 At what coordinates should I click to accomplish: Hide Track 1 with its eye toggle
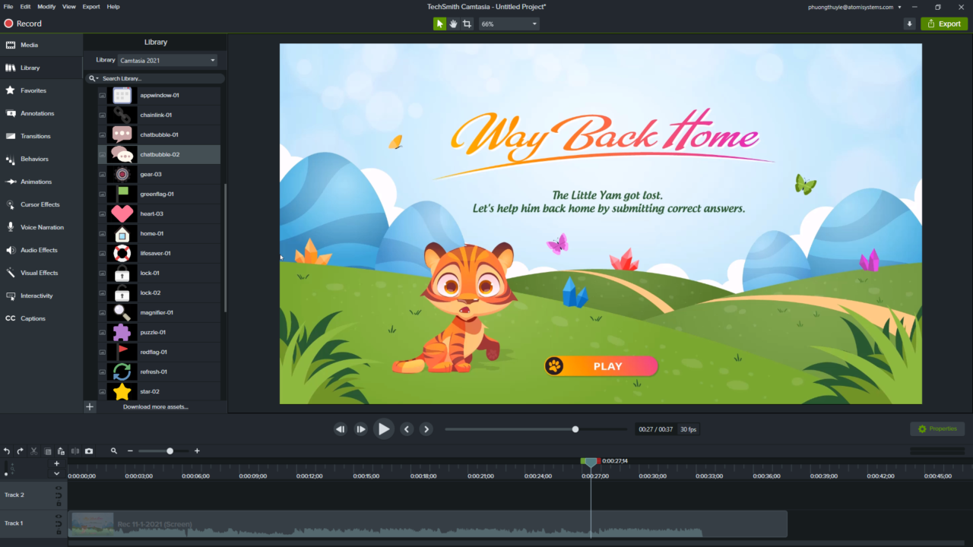click(x=59, y=517)
